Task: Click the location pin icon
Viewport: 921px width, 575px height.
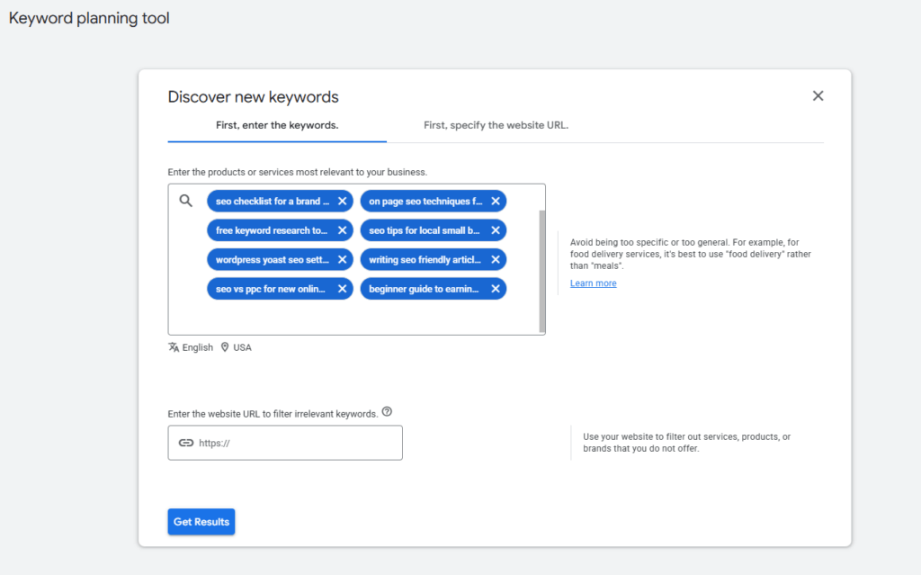Action: (x=224, y=347)
